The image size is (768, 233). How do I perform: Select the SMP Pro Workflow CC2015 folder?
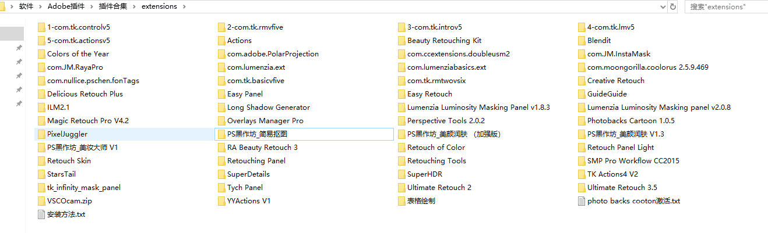628,161
